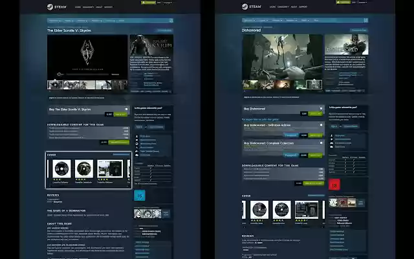Click Add to Cart for the base Buy Dishonored package
Screen dimensions: 414x259
point(315,114)
